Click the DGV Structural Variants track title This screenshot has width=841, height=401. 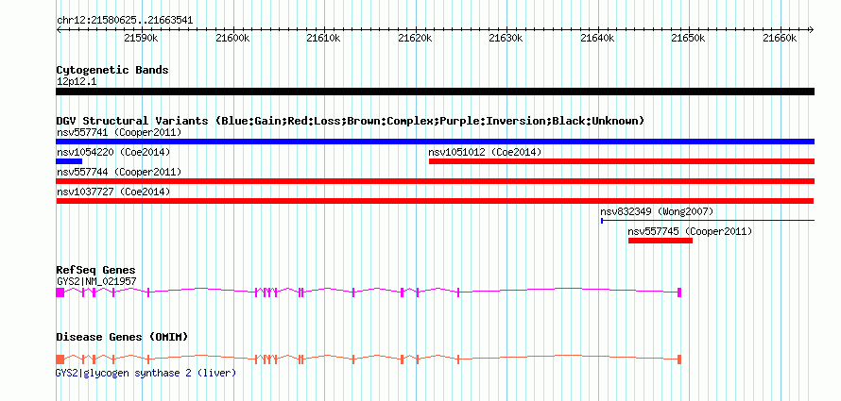click(351, 121)
